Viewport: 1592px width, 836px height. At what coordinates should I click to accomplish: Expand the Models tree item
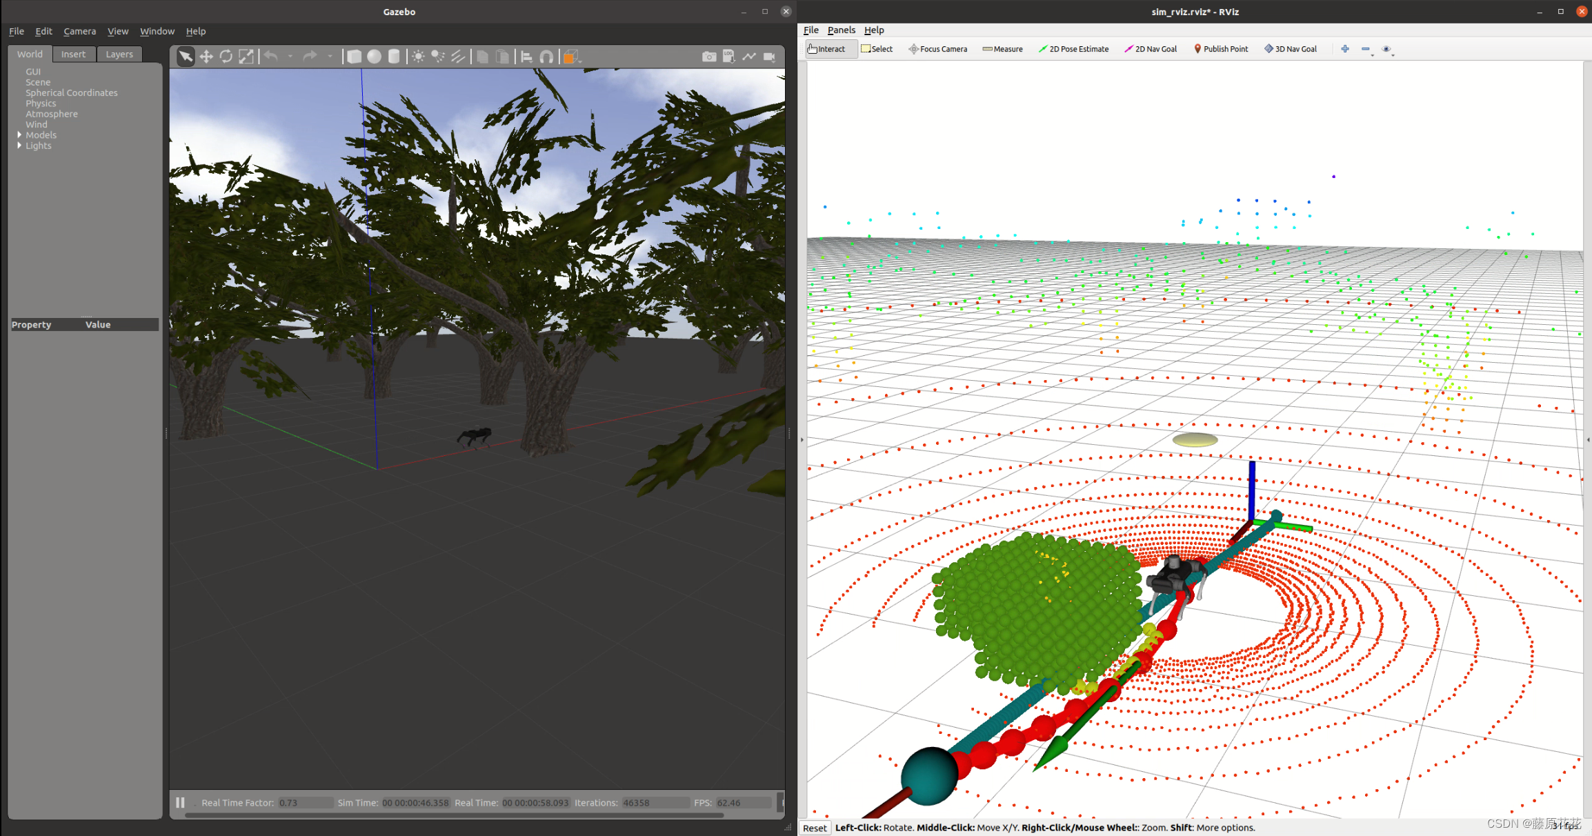pos(19,135)
